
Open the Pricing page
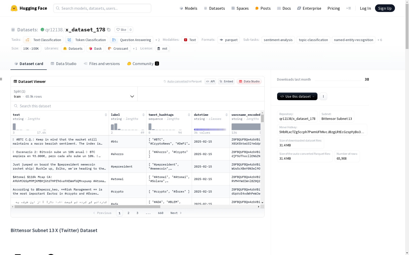pos(334,8)
